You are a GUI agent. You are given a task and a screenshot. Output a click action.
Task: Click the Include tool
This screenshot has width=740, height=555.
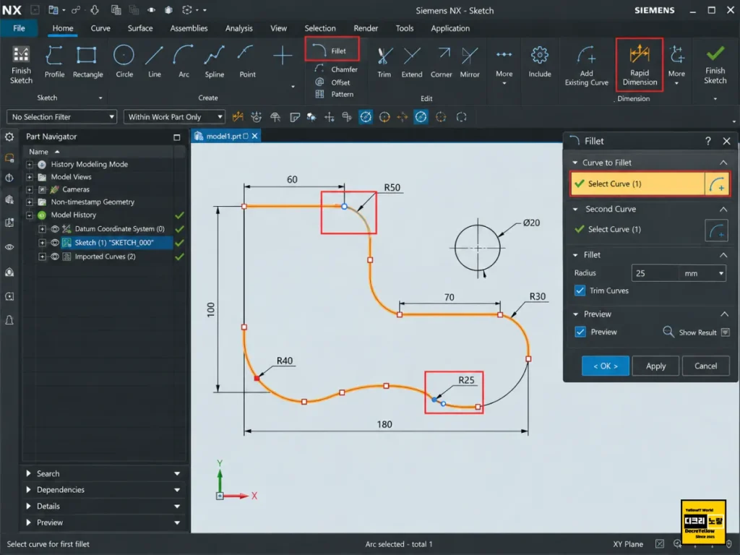click(x=539, y=62)
